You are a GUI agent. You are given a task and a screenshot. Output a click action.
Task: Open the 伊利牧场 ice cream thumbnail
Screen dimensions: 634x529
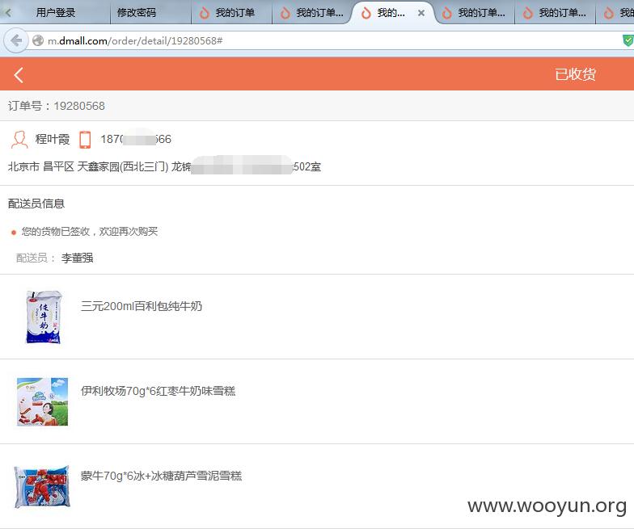42,402
